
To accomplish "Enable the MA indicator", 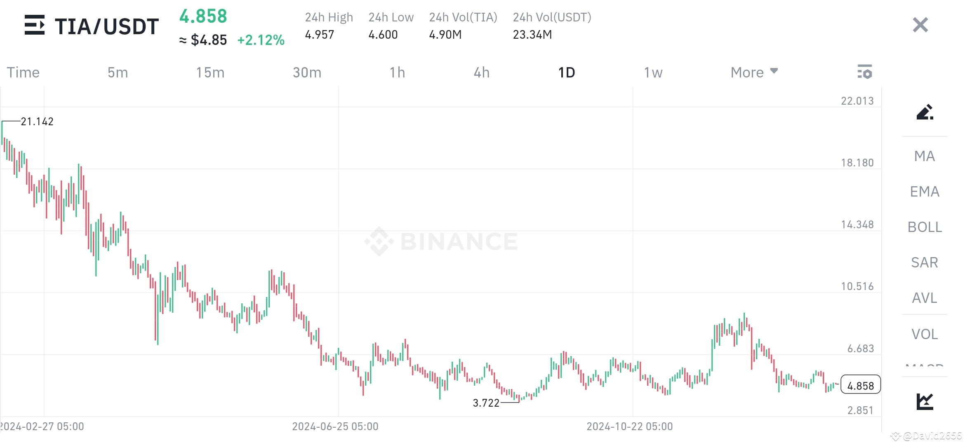I will point(924,156).
